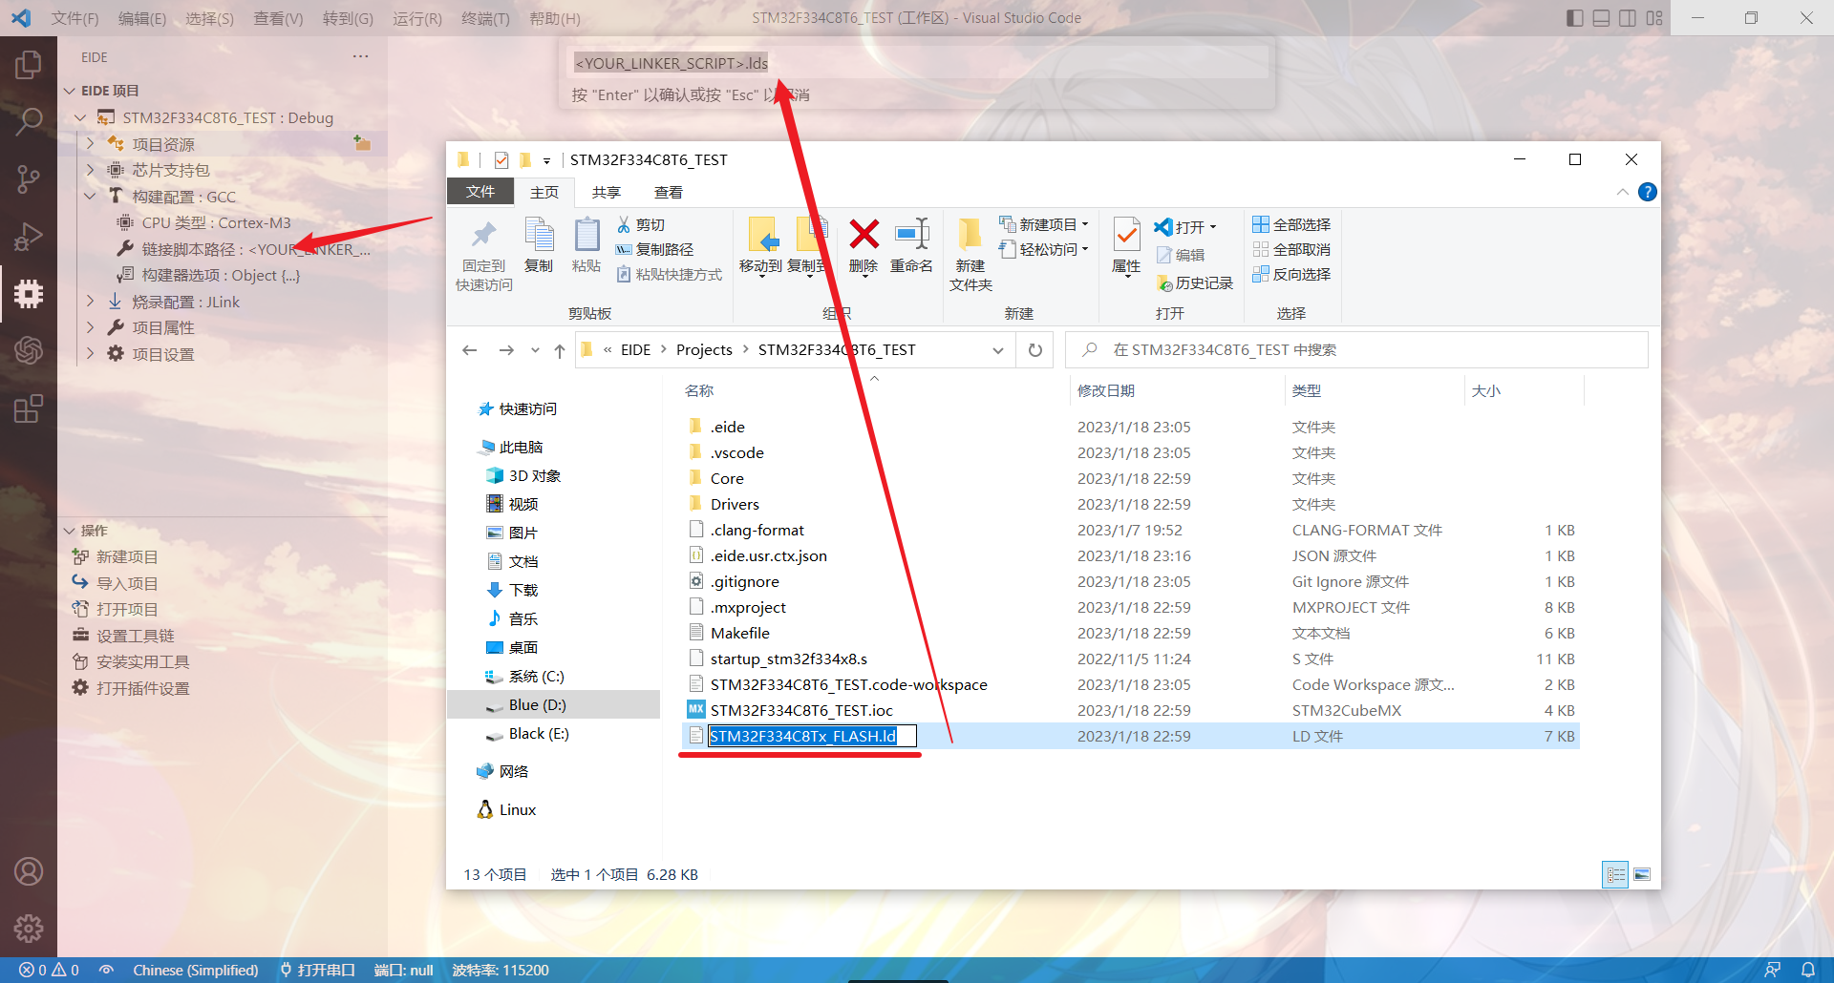The width and height of the screenshot is (1834, 983).
Task: Click the Explorer search box
Action: pyautogui.click(x=1356, y=350)
